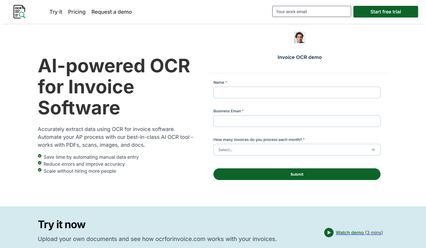Click the OCR logo in the header
This screenshot has height=248, width=426.
coord(19,12)
